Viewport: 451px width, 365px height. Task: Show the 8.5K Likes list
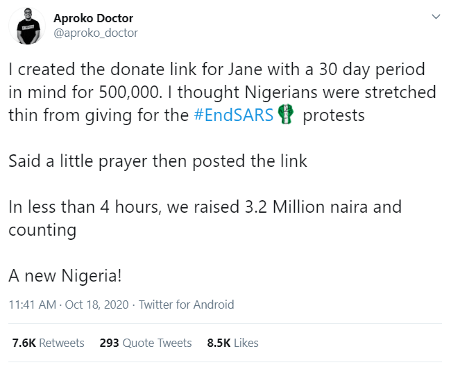232,343
